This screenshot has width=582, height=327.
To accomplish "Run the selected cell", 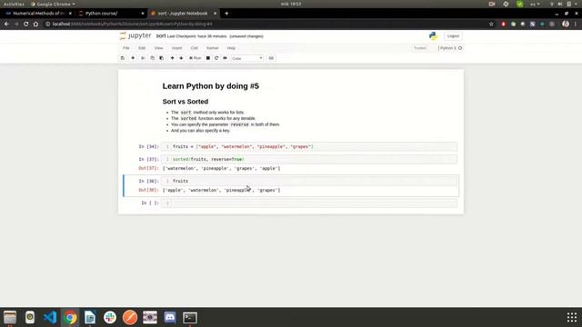I will click(x=196, y=58).
